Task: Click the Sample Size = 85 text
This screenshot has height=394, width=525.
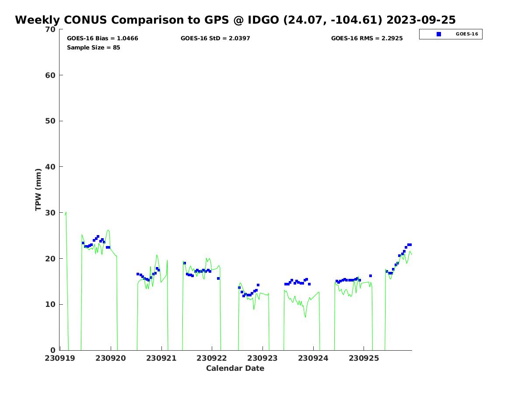Action: 93,47
